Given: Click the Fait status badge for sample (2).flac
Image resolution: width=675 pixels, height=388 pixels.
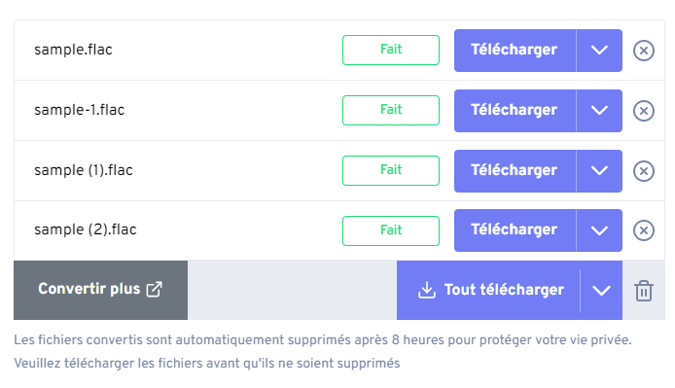Looking at the screenshot, I should (391, 230).
